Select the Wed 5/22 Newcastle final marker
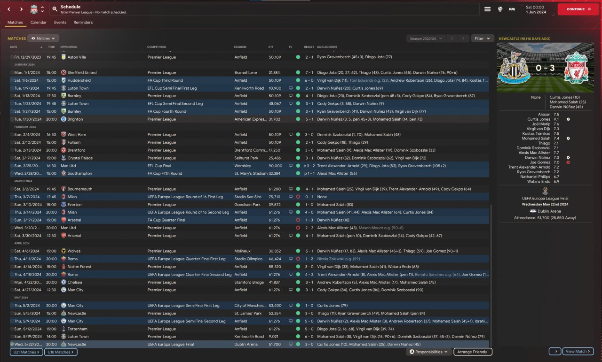The width and height of the screenshot is (602, 362). click(12, 344)
